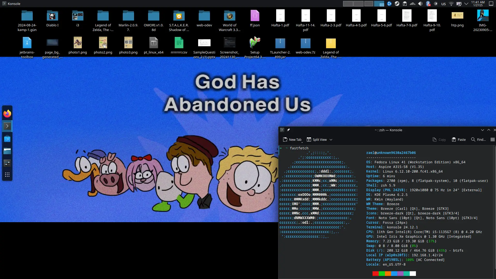
Task: Select World of Warcraft 3.3 folder
Action: [x=230, y=21]
